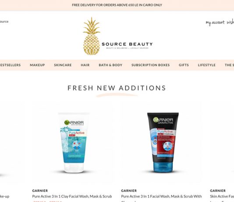
Task: Go to Bath & Body category
Action: [x=110, y=65]
